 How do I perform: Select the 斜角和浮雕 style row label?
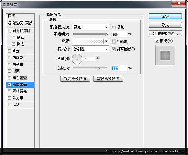(x=21, y=31)
